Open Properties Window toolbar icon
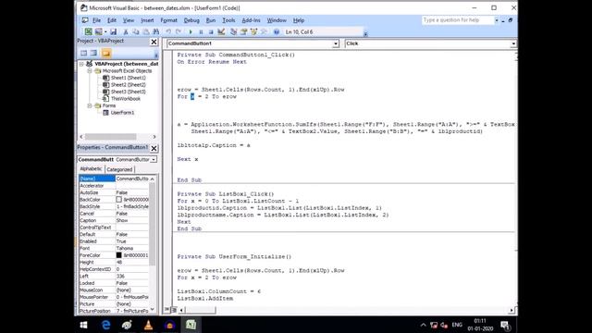Image resolution: width=592 pixels, height=333 pixels. 243,32
